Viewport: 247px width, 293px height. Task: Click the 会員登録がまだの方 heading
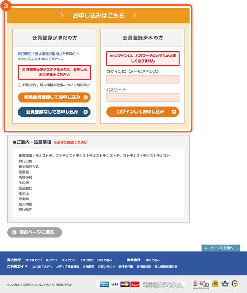click(x=54, y=38)
